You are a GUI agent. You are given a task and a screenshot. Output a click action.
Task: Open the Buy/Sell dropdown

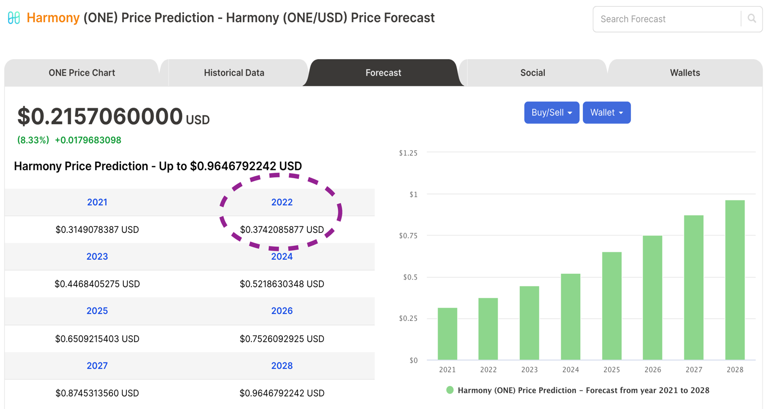(x=552, y=113)
